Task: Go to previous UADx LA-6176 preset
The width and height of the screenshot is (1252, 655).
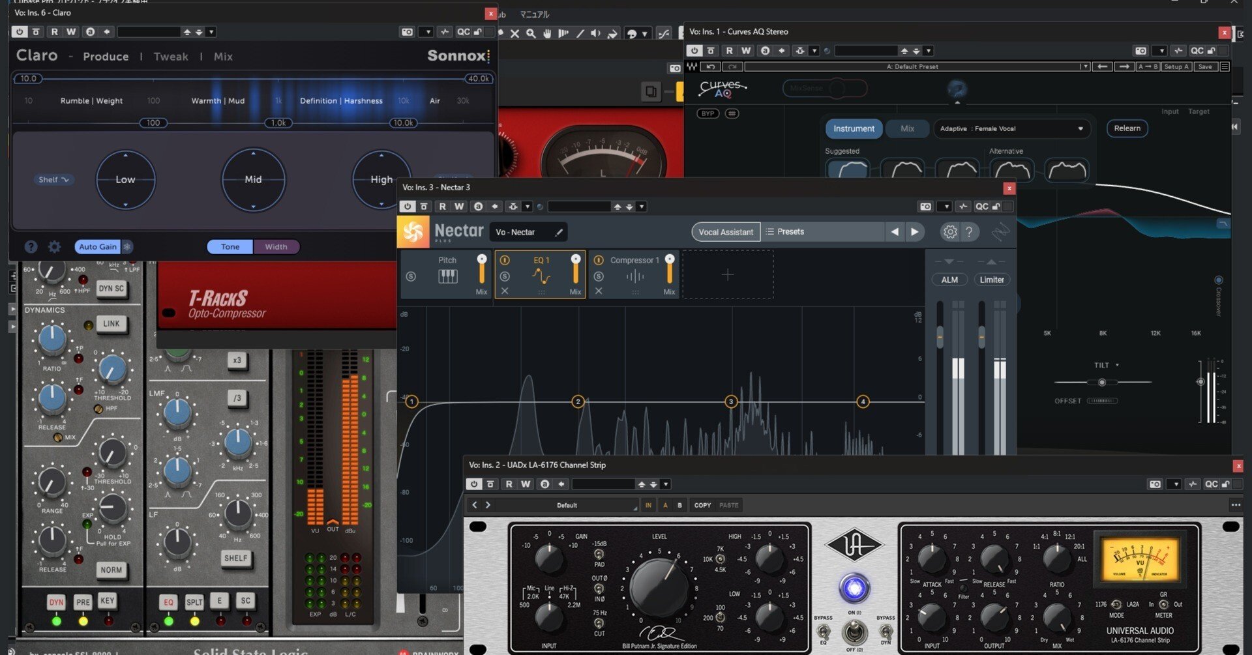Action: pyautogui.click(x=475, y=505)
